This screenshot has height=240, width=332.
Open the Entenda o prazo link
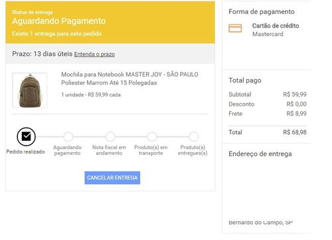click(x=94, y=54)
